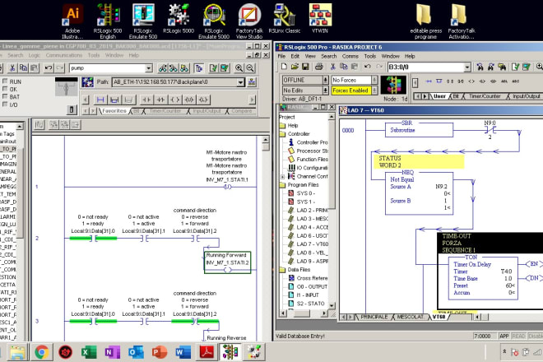This screenshot has width=543, height=362.
Task: Select LAD 7 - VT60 program file
Action: point(308,244)
